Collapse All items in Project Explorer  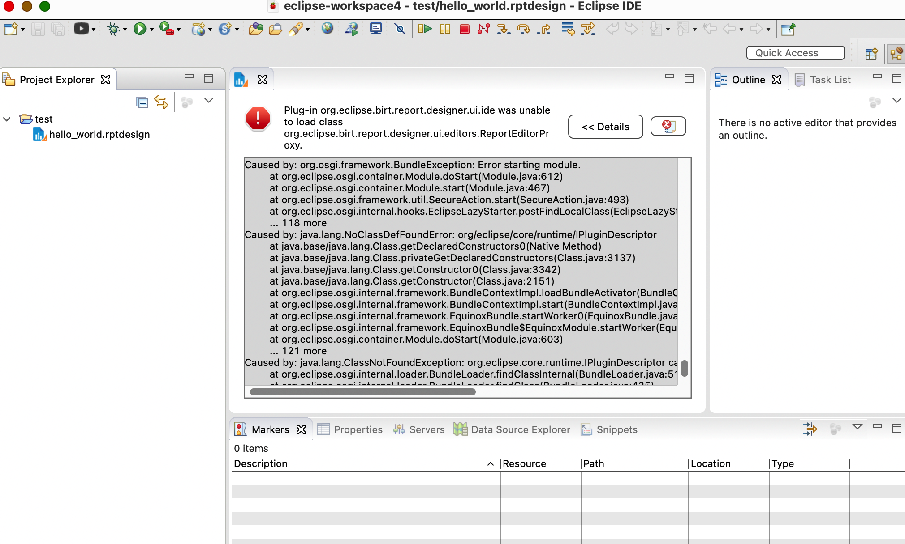[141, 102]
